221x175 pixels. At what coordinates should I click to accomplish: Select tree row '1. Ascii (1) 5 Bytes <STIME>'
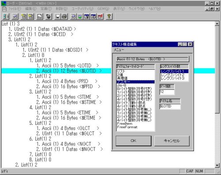(x=68, y=97)
